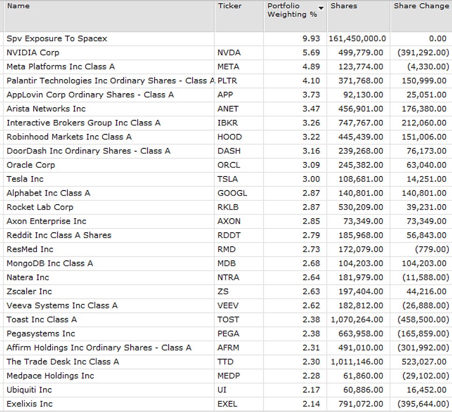This screenshot has height=412, width=452.
Task: Click the DASH ticker cell
Action: click(x=229, y=151)
